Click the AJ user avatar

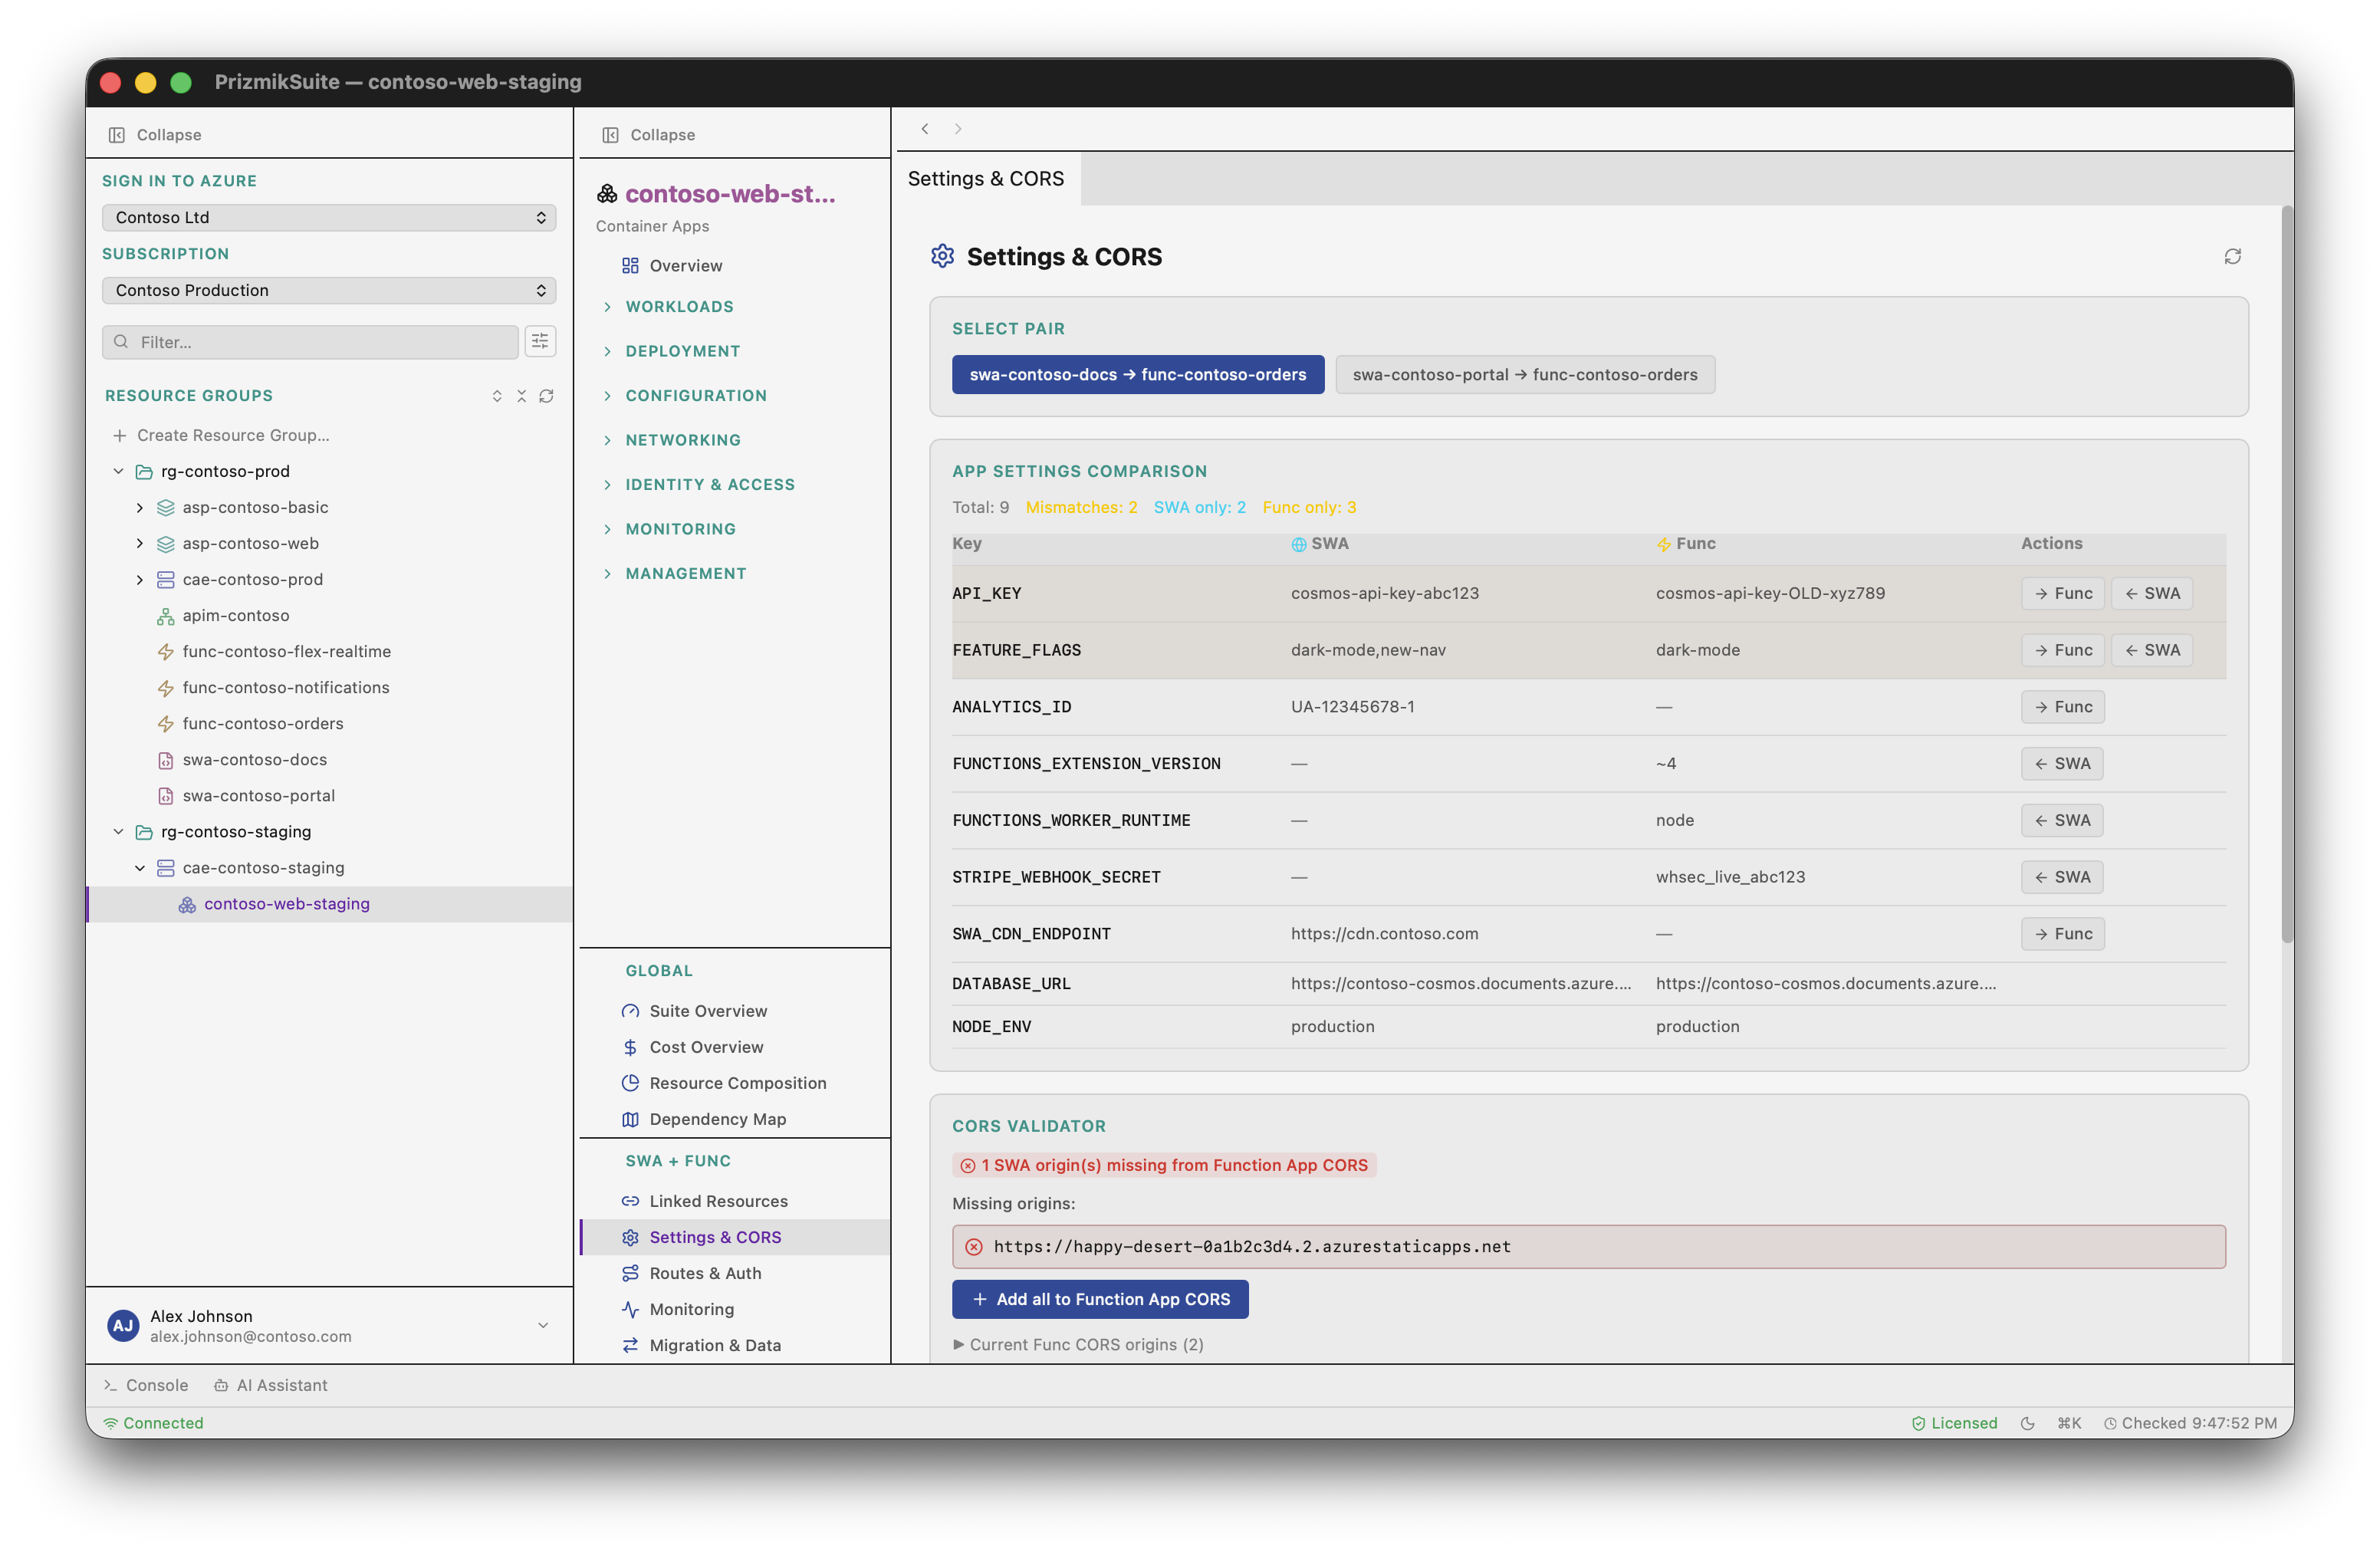123,1326
